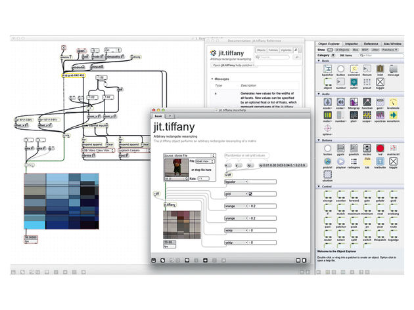Screen dimensions: 414x310
Task: Pick the comment object in Basic
Action: tap(354, 69)
